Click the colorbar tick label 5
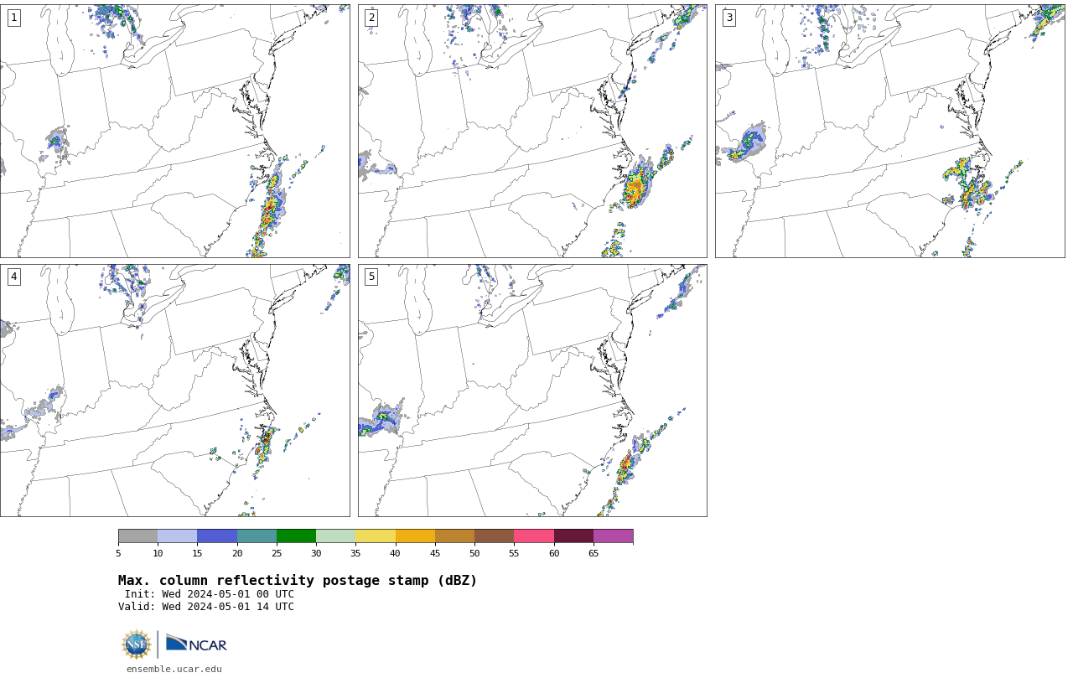Viewport: 1073px width, 678px height. (118, 553)
